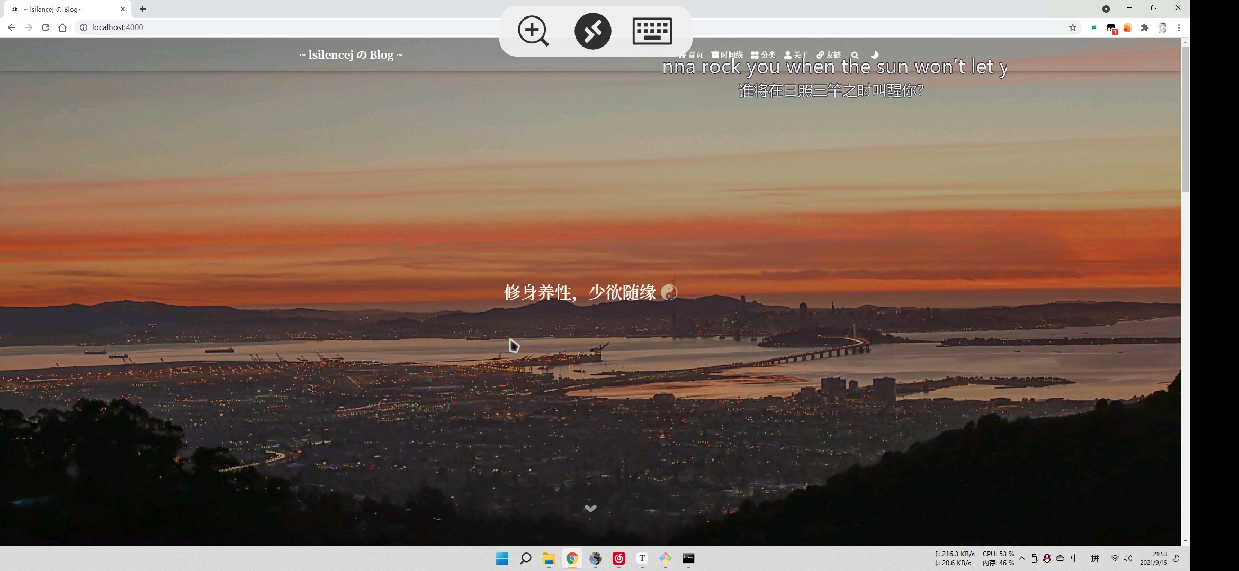Viewport: 1239px width, 571px height.
Task: Open the clock showing 21:53
Action: click(x=1153, y=558)
